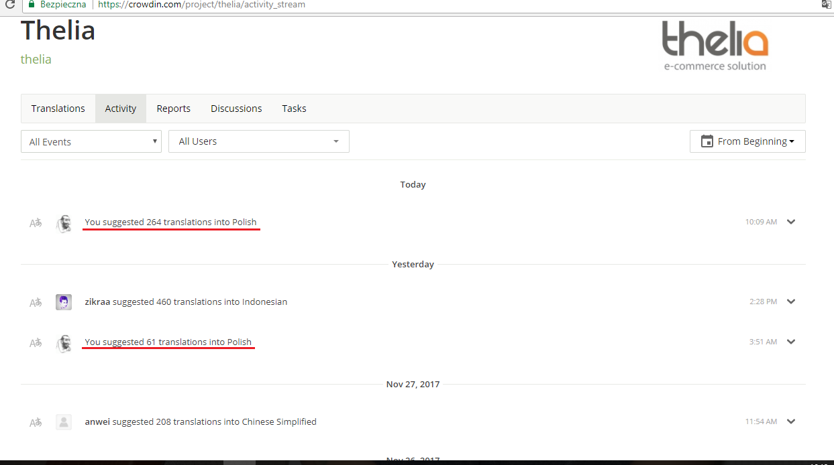Screen dimensions: 834x465
Task: Click the translate page icon in address bar
Action: 827,4
